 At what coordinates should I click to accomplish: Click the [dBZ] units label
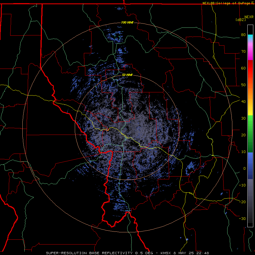(x=241, y=20)
